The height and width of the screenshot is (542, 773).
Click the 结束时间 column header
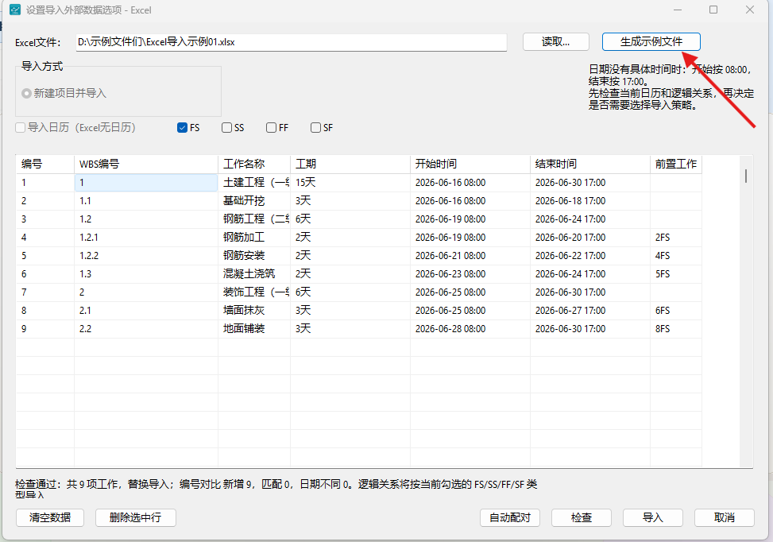pos(590,165)
